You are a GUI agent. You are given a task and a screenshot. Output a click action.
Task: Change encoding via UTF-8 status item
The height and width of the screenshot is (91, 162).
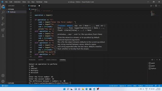[129, 86]
